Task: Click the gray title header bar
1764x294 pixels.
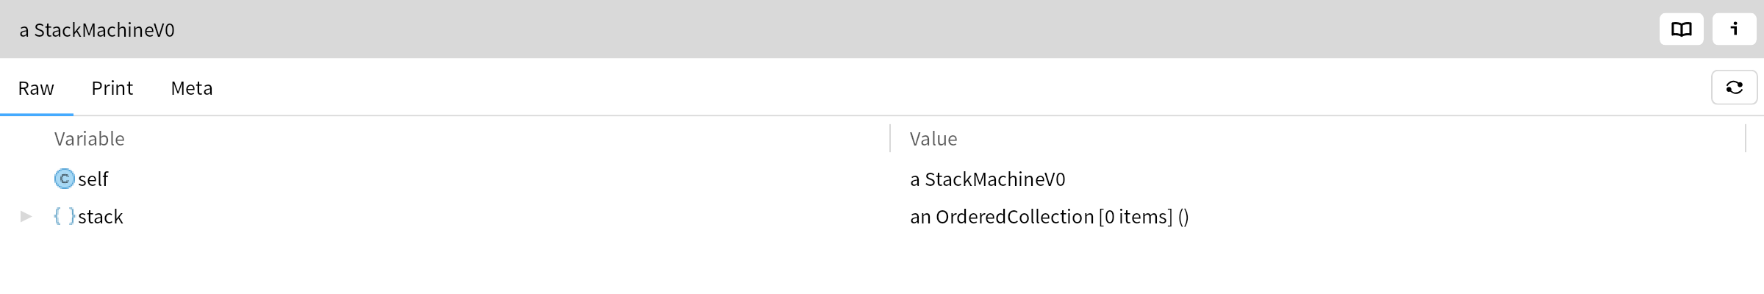Action: [882, 29]
